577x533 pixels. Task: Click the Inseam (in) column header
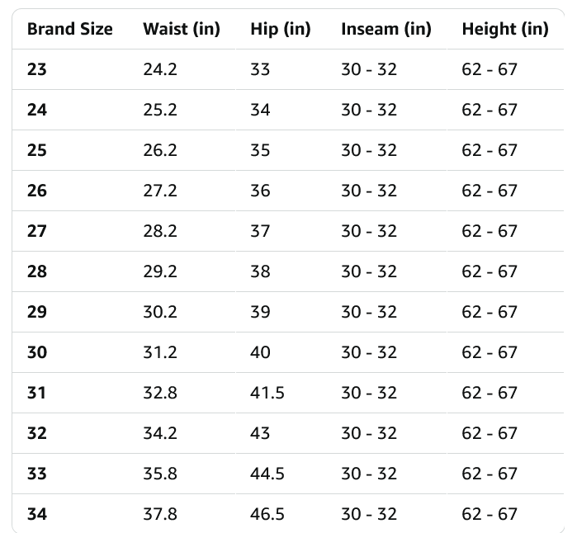pos(386,29)
